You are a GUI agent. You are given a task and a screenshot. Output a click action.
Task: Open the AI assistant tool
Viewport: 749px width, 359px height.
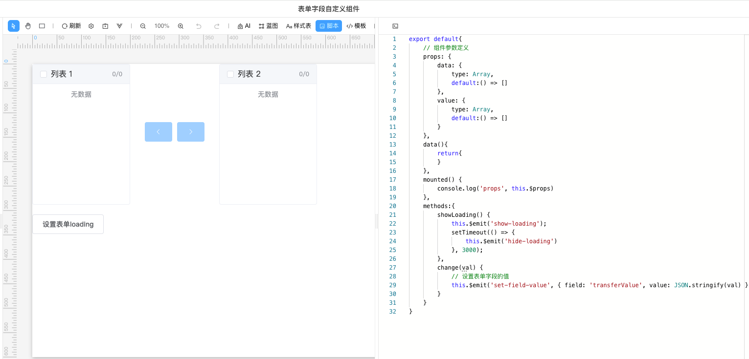(244, 26)
